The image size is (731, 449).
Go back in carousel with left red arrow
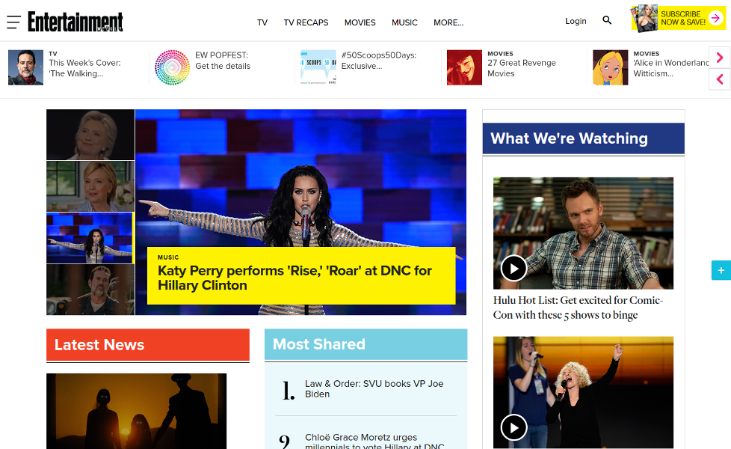pyautogui.click(x=719, y=79)
